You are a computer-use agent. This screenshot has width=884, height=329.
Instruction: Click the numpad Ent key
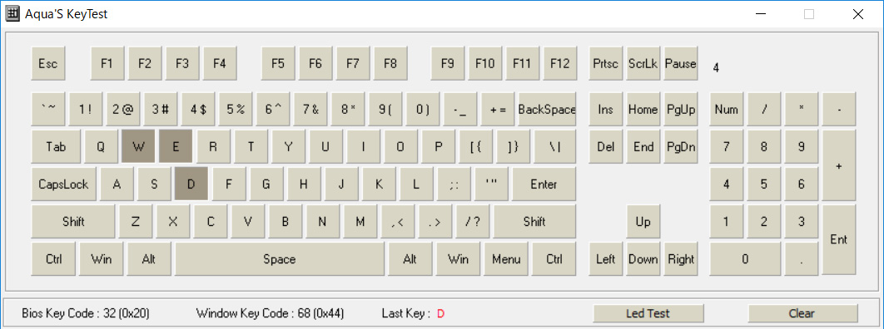(x=839, y=240)
